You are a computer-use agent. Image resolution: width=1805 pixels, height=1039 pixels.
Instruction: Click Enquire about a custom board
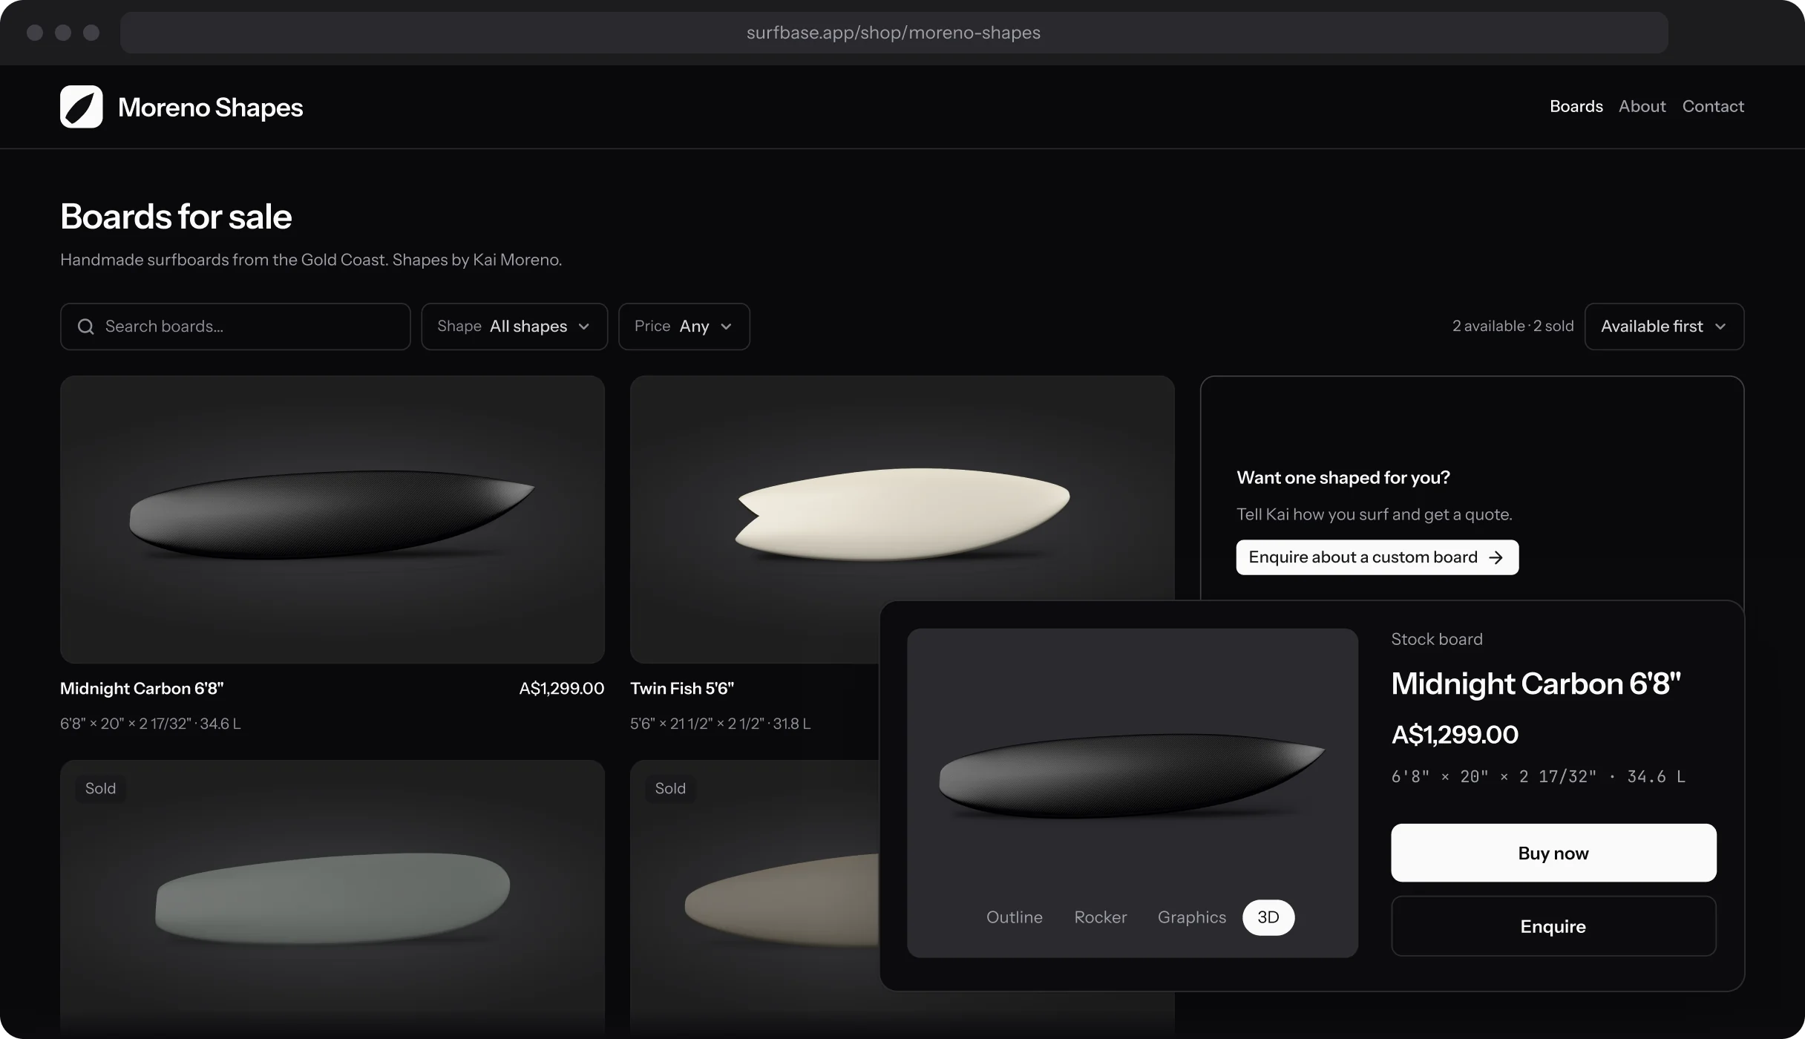pos(1377,557)
